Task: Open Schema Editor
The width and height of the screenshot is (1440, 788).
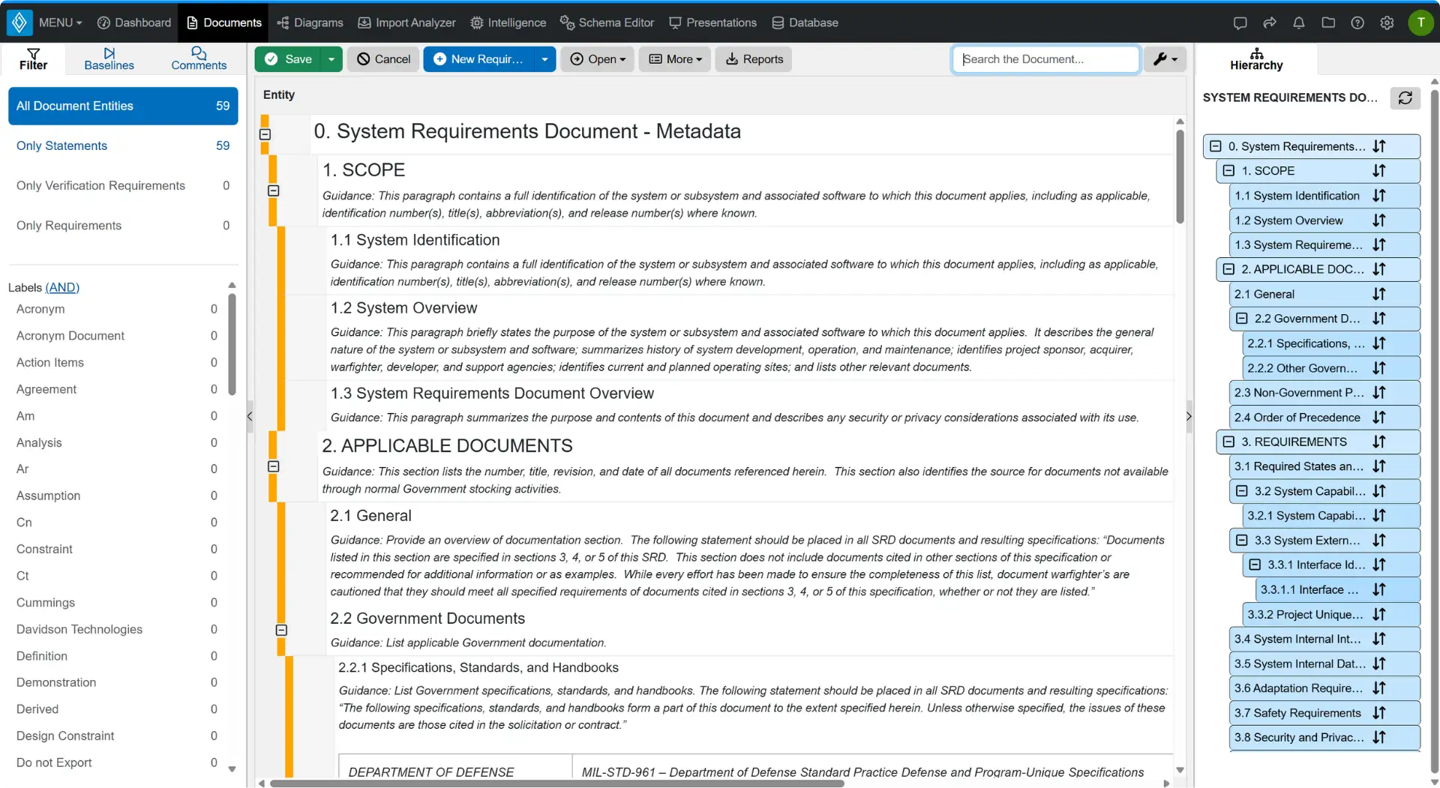Action: coord(607,22)
